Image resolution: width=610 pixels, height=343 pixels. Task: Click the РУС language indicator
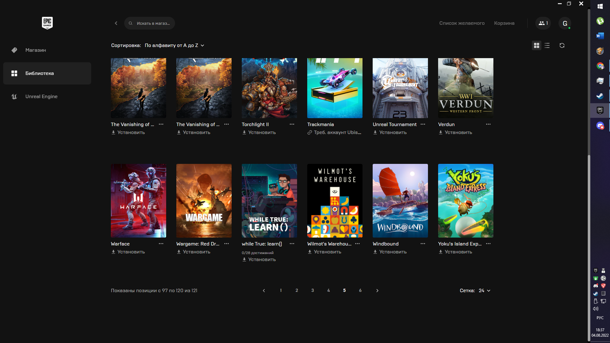[x=600, y=318]
